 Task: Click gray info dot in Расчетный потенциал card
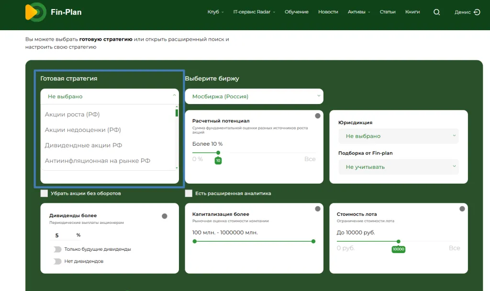click(x=318, y=116)
